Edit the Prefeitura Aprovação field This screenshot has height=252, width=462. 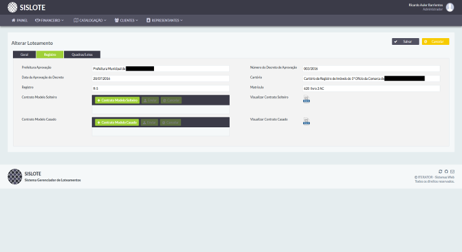[161, 68]
